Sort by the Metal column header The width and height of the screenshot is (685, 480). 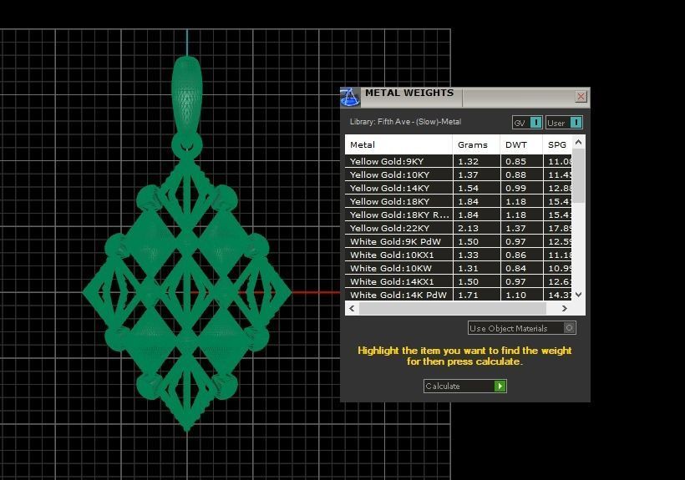click(x=398, y=145)
